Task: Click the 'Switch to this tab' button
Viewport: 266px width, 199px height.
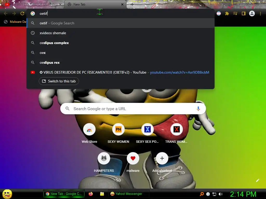Action: coord(59,81)
